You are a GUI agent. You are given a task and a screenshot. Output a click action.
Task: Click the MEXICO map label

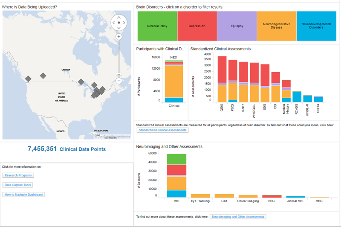pyautogui.click(x=61, y=131)
